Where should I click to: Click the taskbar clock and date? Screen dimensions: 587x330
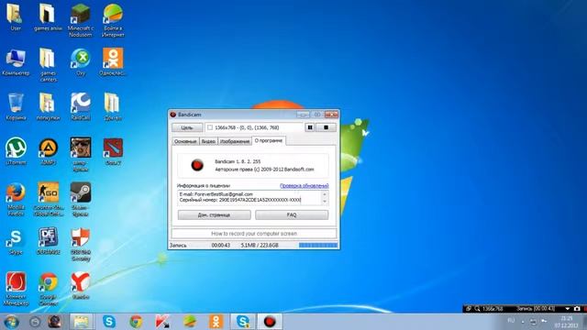tap(567, 322)
